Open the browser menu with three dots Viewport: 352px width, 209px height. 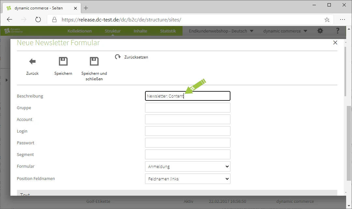342,20
